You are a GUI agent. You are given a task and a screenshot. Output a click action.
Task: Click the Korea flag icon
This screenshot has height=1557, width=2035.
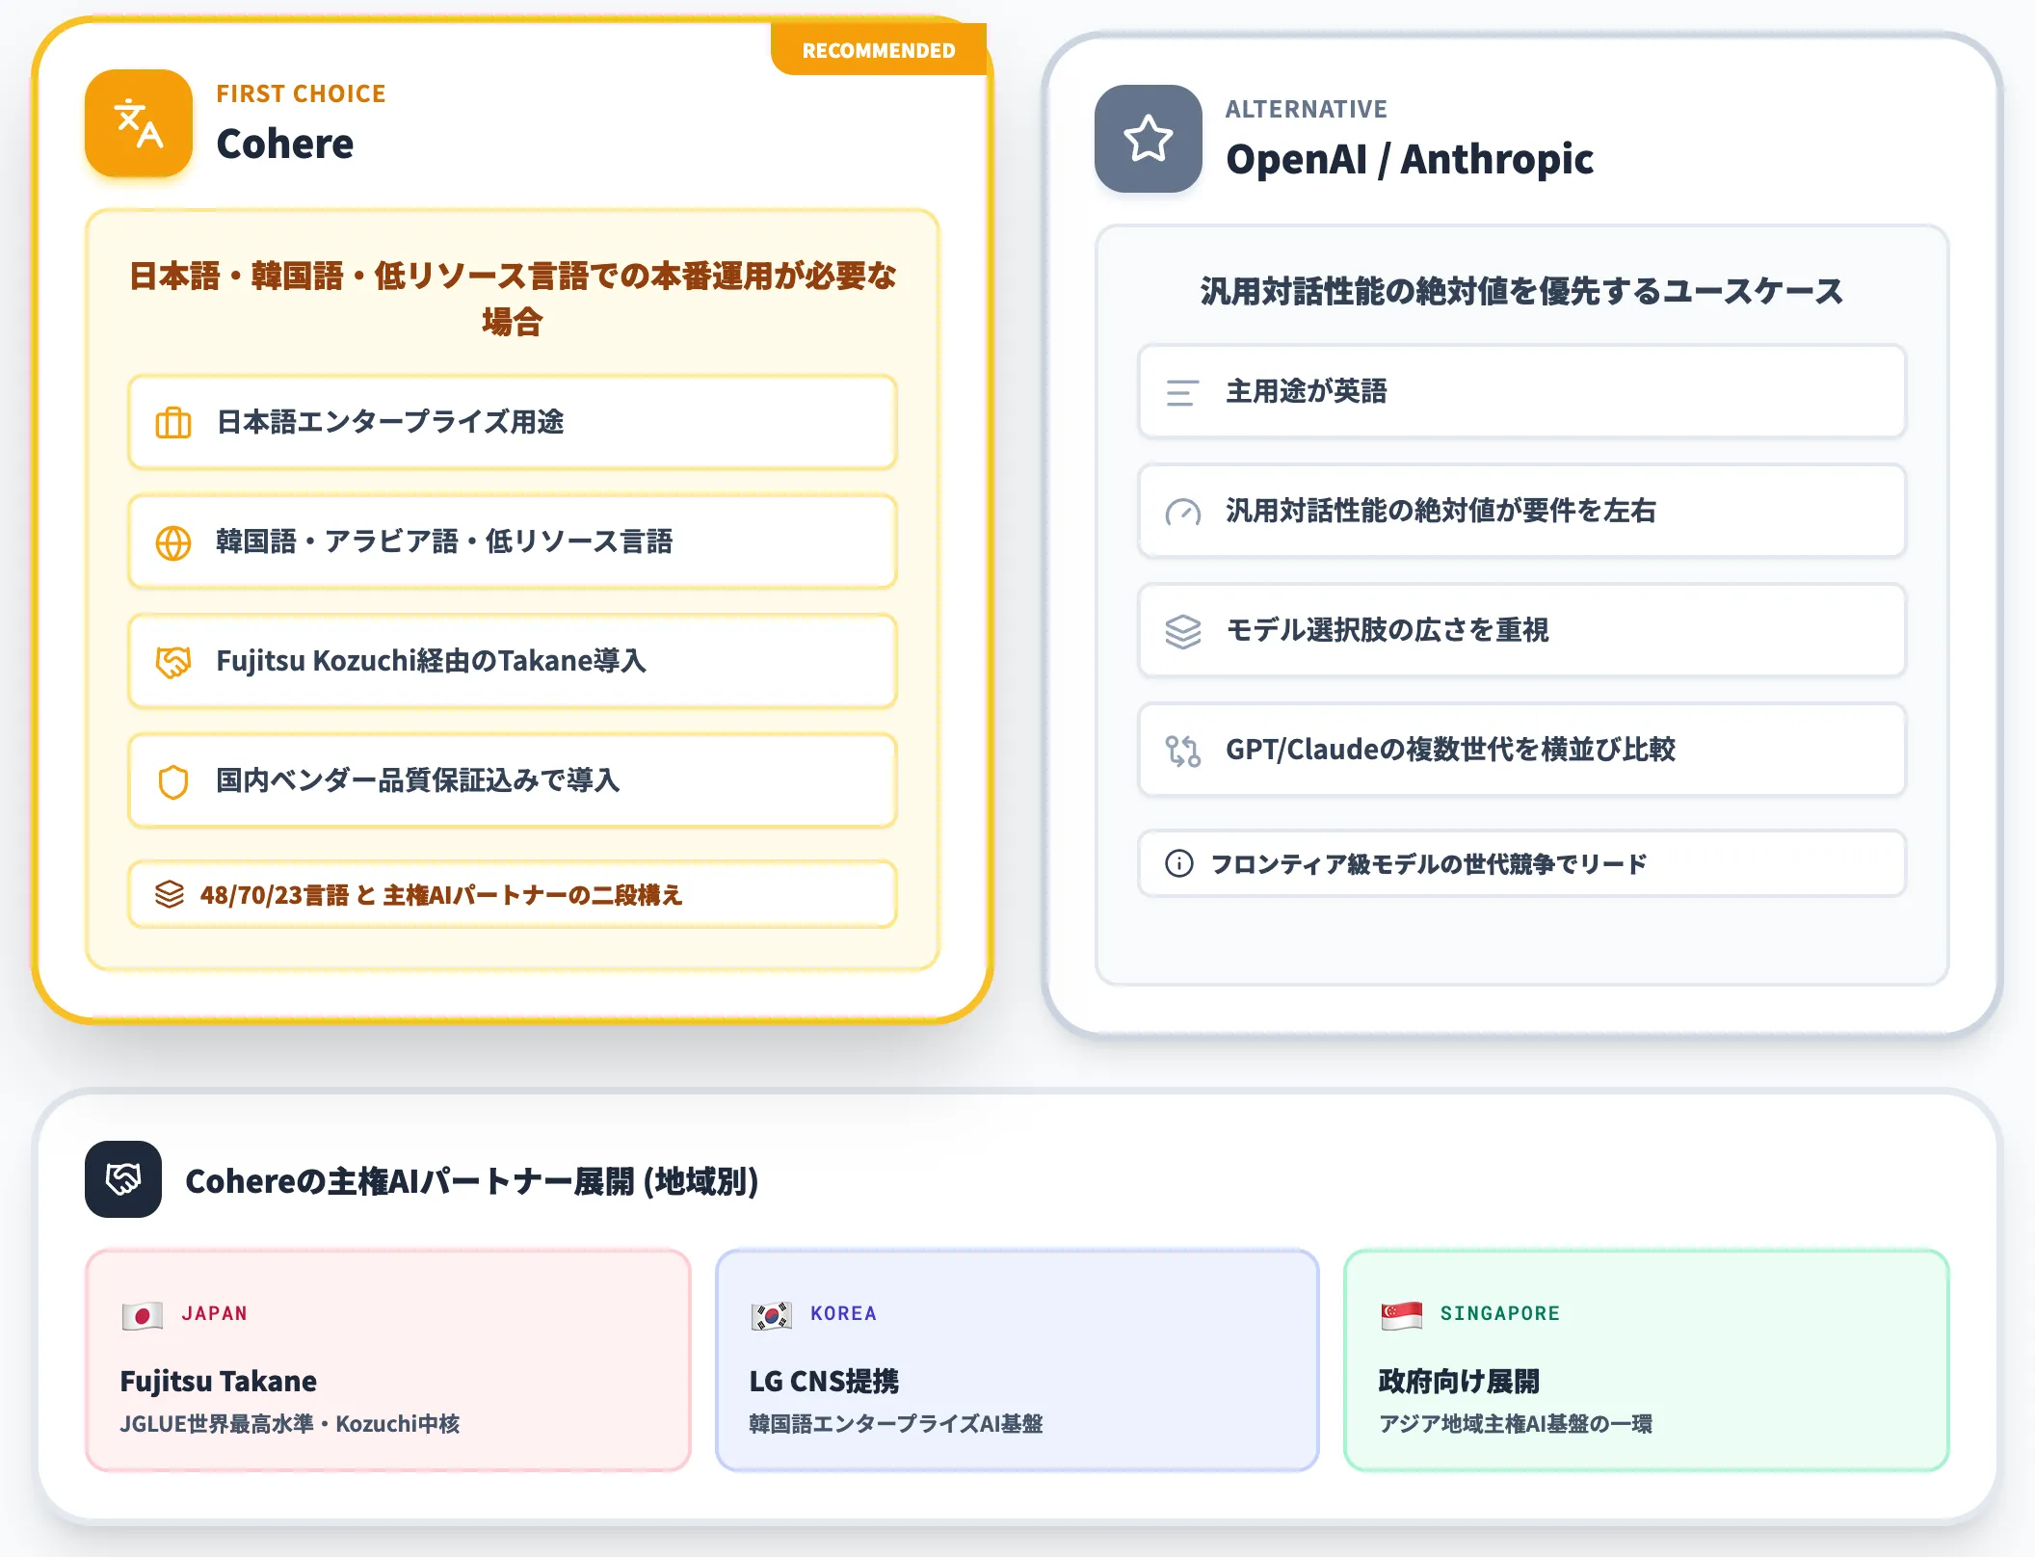[772, 1315]
